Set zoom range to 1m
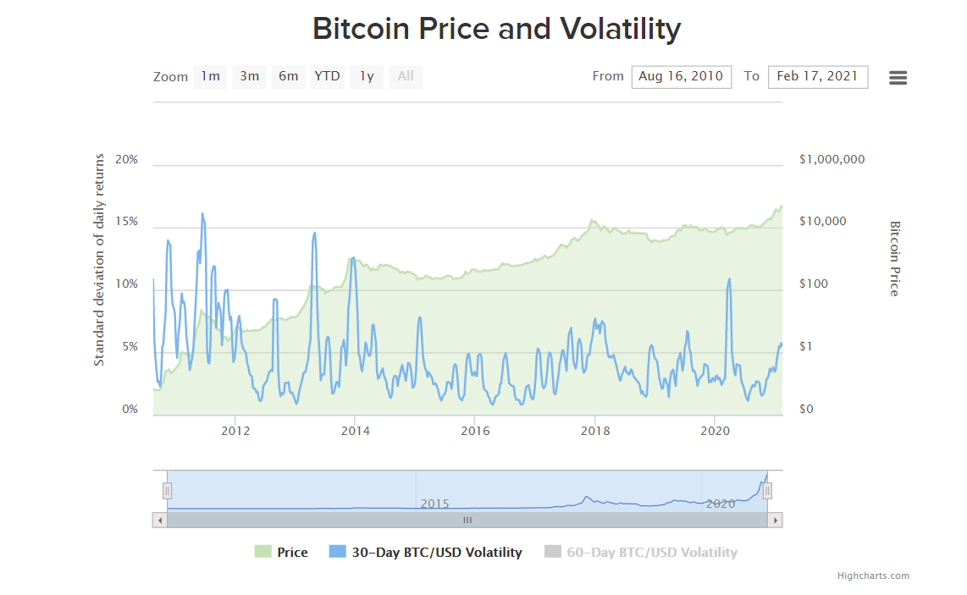The image size is (967, 595). pyautogui.click(x=210, y=76)
